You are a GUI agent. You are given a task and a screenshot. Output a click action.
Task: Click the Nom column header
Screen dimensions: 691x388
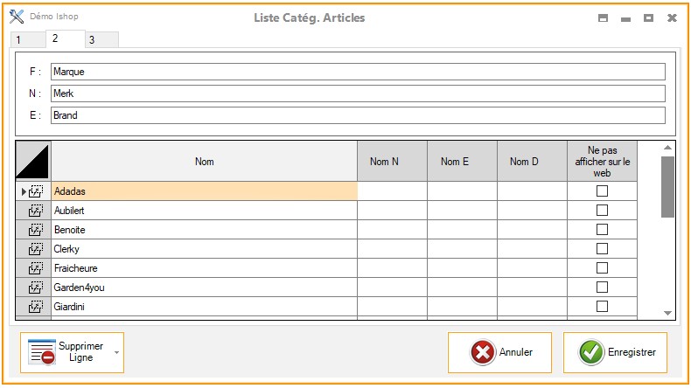coord(204,162)
